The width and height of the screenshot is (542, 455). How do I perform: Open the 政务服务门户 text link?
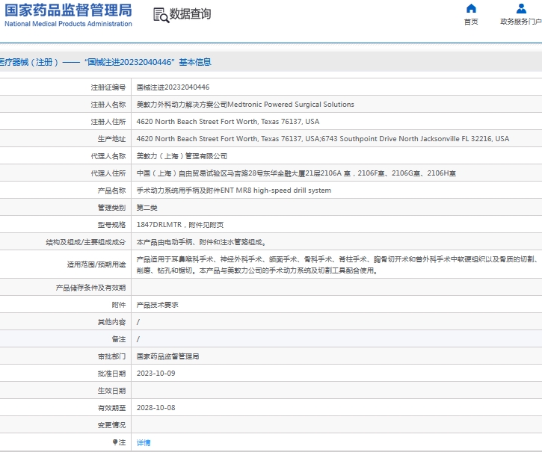(x=521, y=22)
